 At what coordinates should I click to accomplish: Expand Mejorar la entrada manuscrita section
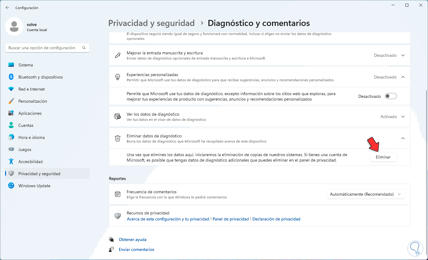pos(403,56)
